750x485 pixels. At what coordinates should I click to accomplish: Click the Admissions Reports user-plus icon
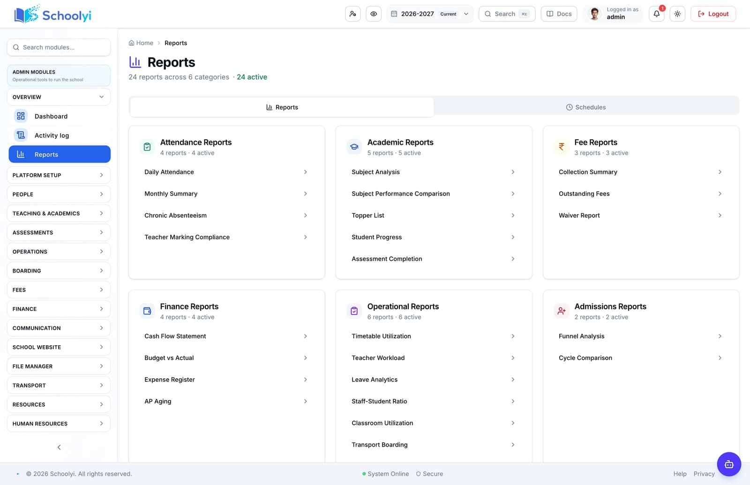click(562, 311)
